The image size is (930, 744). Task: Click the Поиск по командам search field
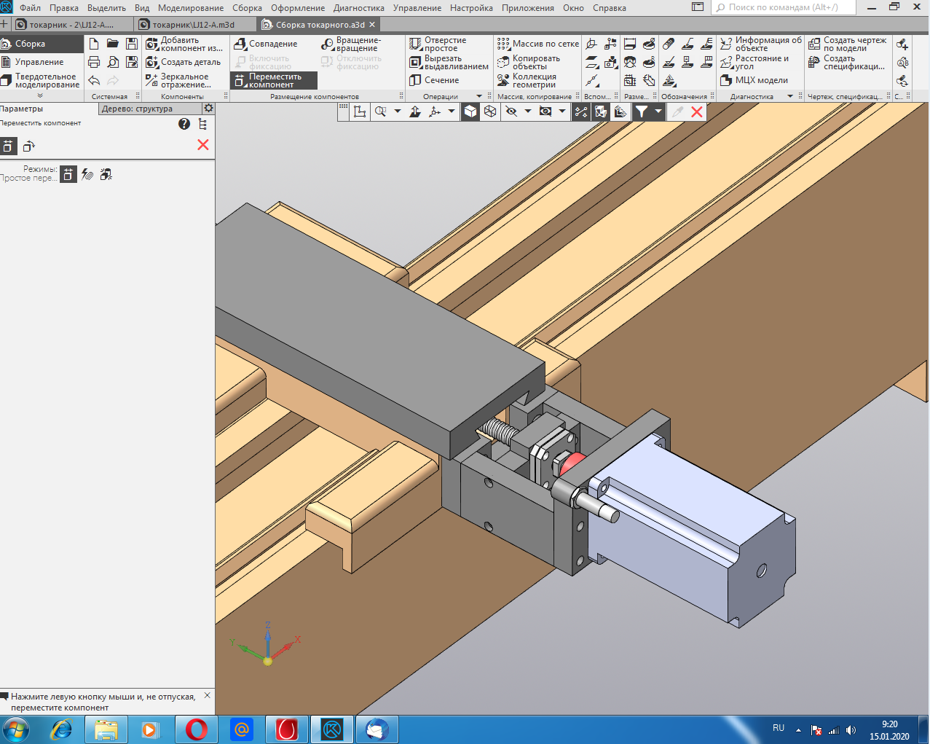pyautogui.click(x=783, y=7)
